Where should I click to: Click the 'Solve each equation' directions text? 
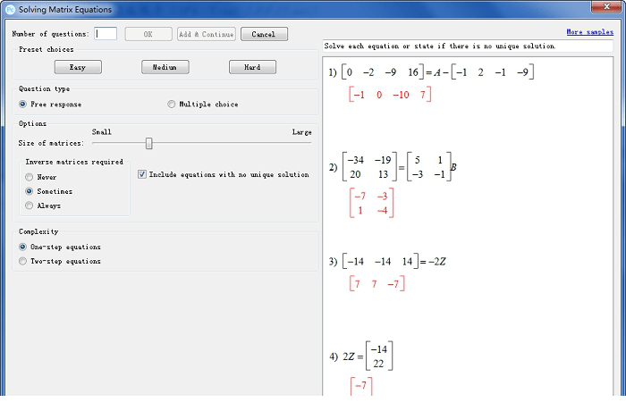[440, 46]
